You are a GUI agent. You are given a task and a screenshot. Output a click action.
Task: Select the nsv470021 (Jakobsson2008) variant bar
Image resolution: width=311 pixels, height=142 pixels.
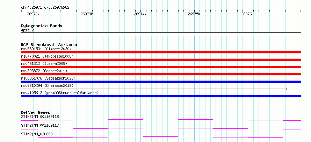(161, 60)
